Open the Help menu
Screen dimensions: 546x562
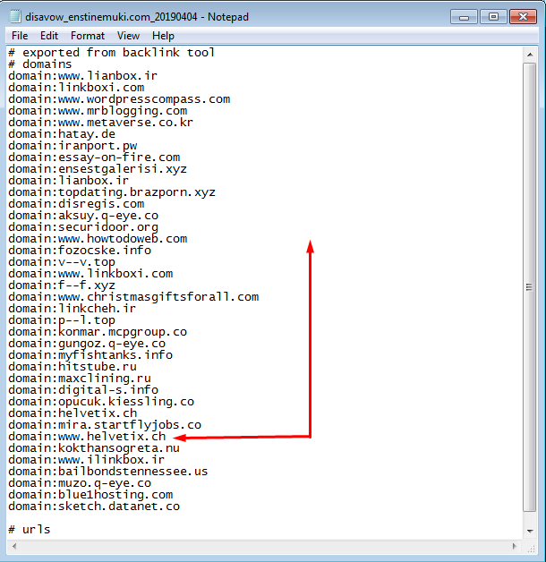[163, 36]
